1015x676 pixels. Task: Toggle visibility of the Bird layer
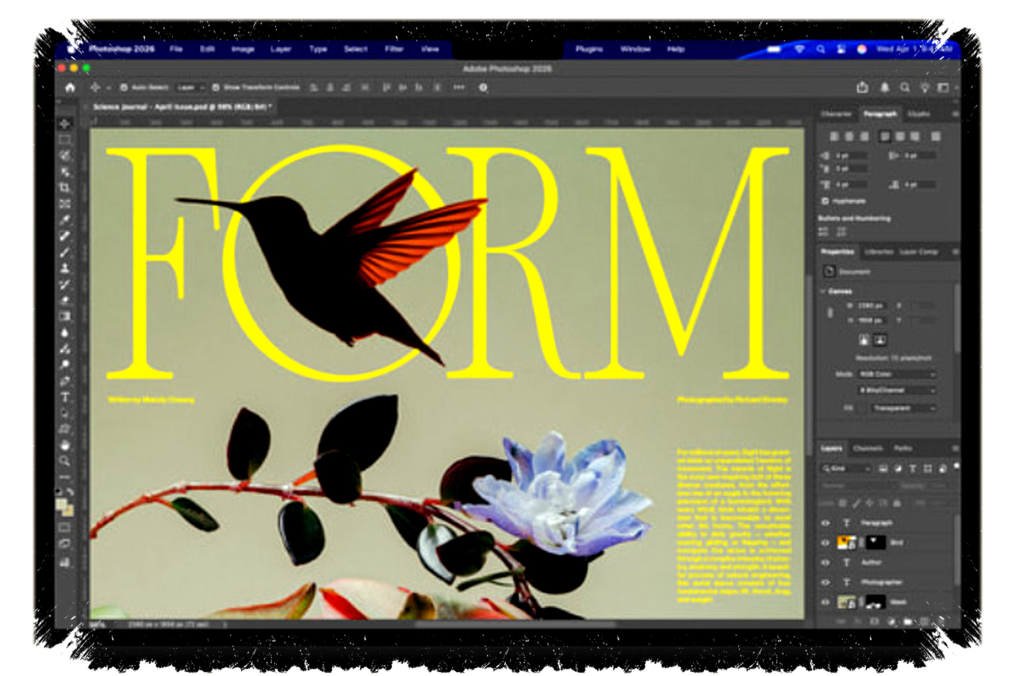825,543
